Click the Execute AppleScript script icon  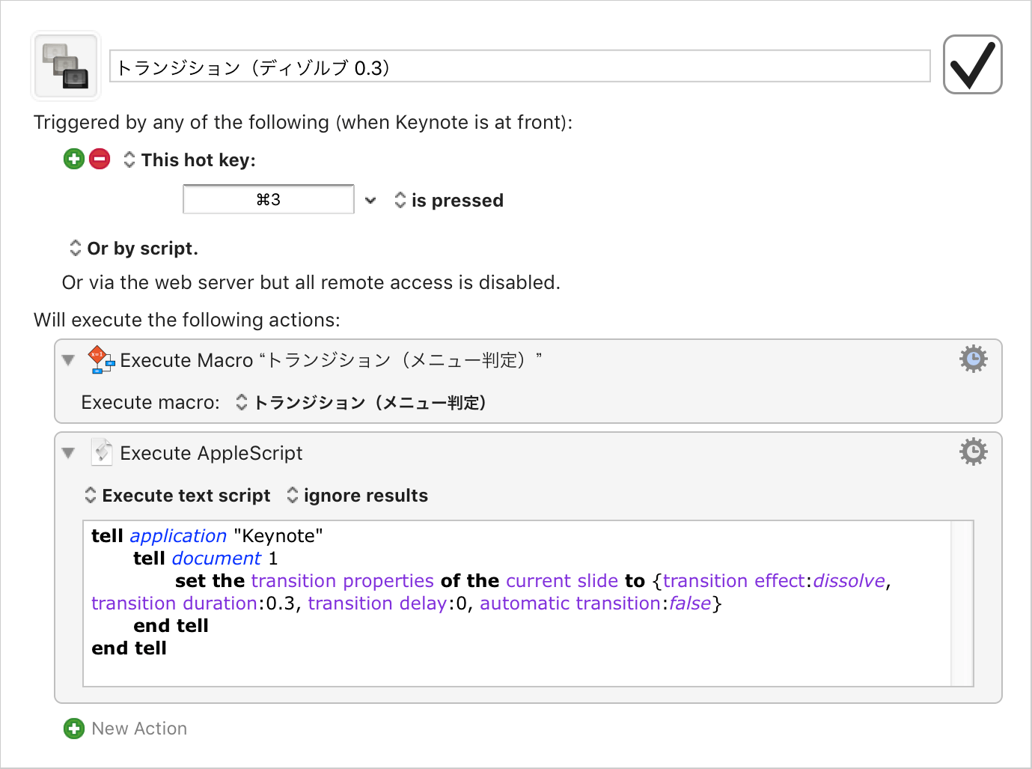[x=101, y=452]
